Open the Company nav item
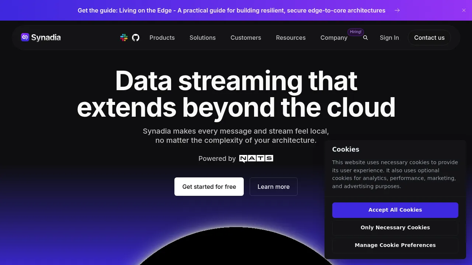 [334, 38]
